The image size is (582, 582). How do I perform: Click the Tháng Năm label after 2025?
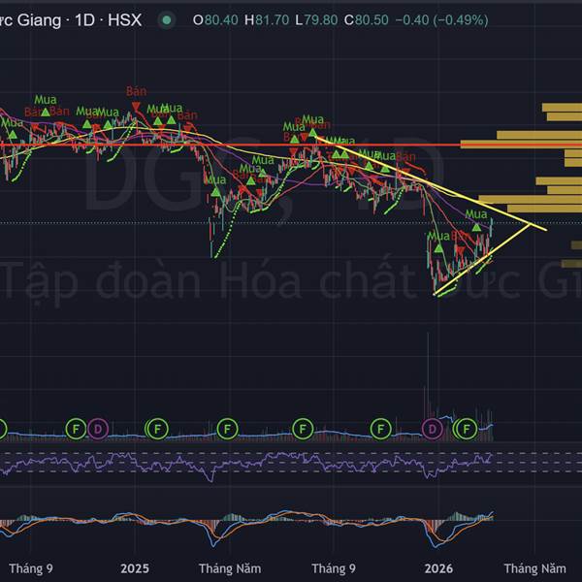point(230,568)
